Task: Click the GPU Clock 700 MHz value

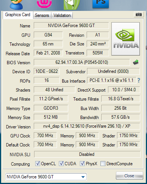Action: [x=45, y=136]
